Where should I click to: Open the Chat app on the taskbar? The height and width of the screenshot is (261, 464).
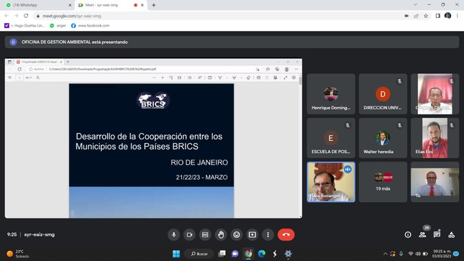(235, 254)
